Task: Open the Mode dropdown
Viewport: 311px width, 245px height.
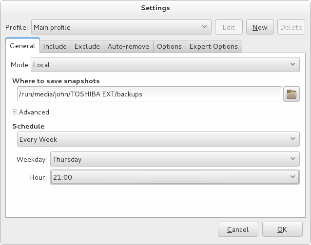Action: click(x=165, y=64)
